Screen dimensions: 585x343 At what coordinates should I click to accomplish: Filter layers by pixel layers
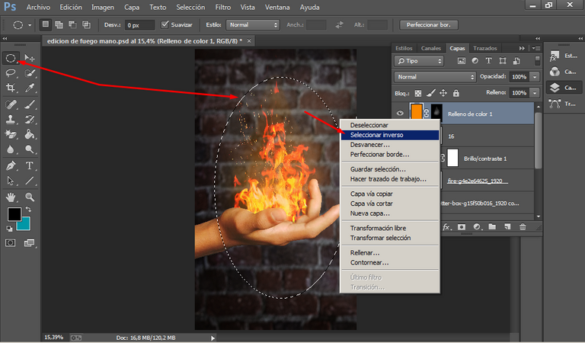[x=462, y=60]
